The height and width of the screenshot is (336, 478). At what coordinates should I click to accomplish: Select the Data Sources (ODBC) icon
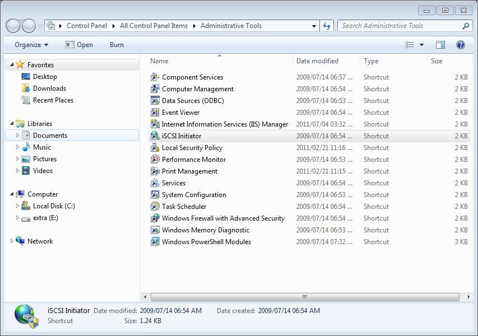155,101
